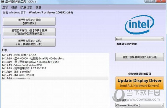Click 清理显卡驱动并重启 button
This screenshot has height=108, width=167.
tap(29, 21)
